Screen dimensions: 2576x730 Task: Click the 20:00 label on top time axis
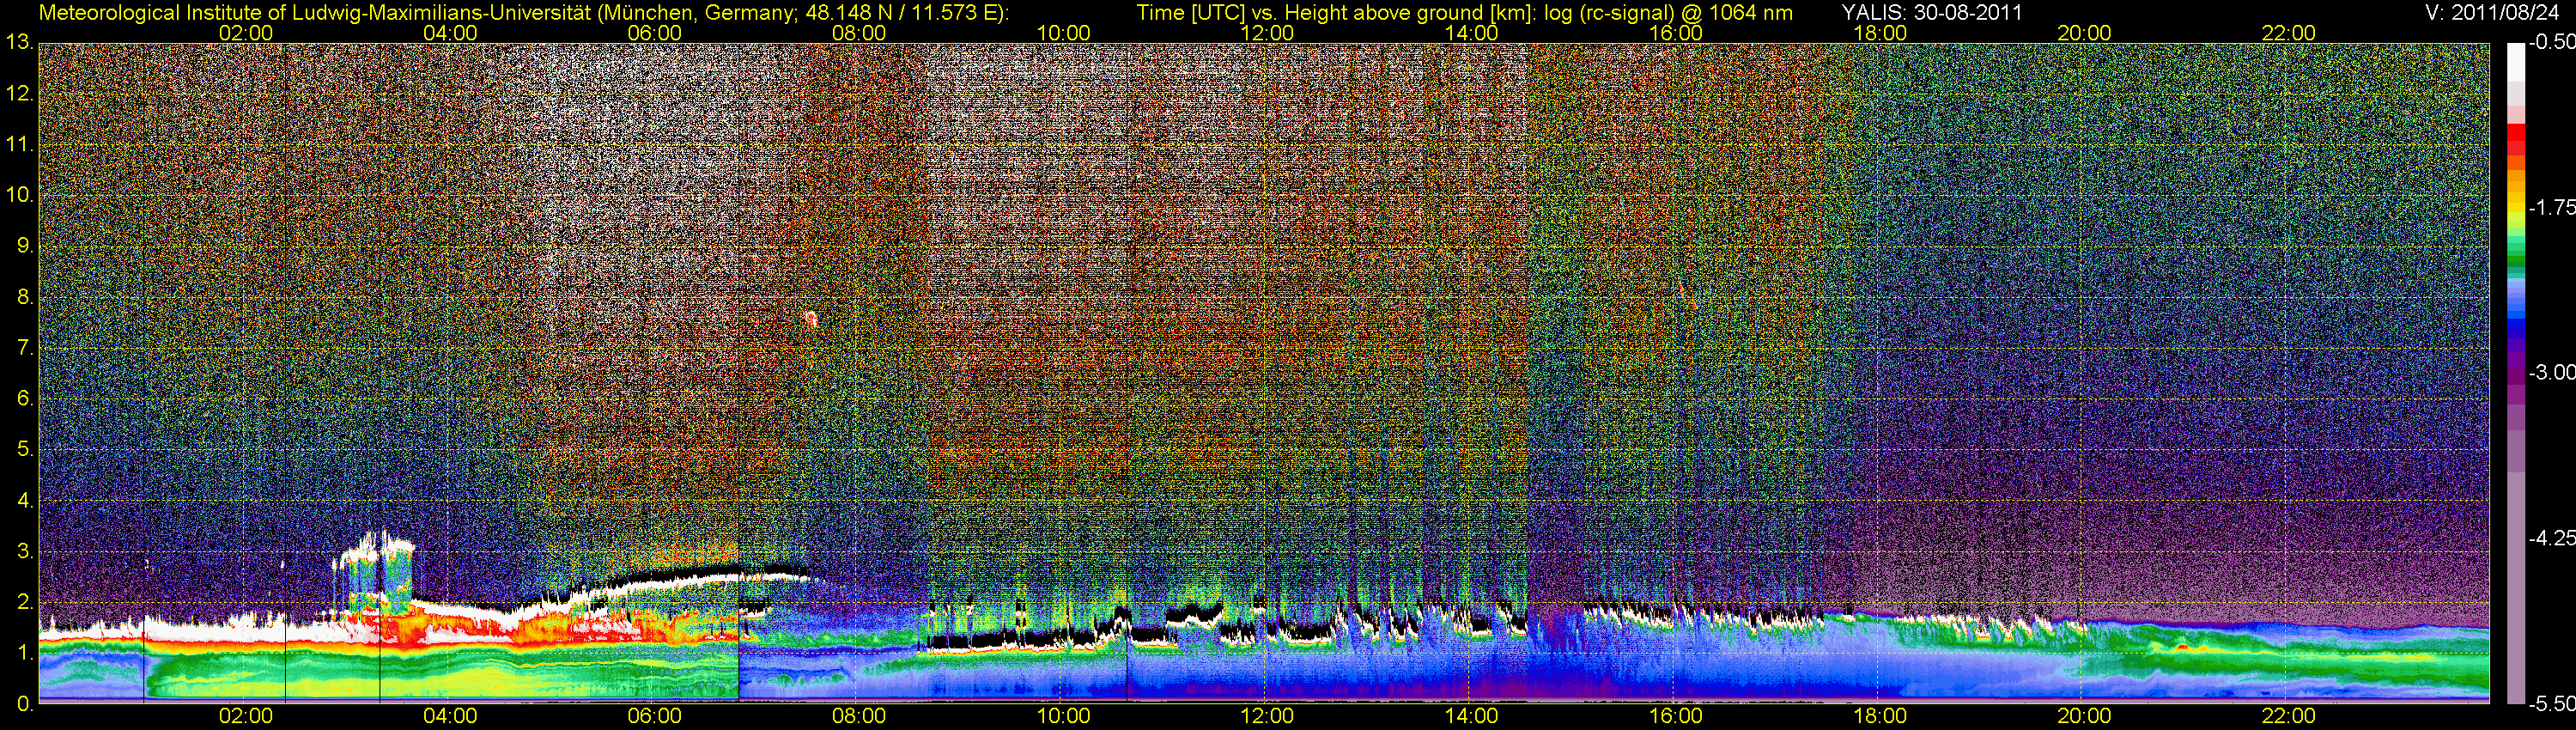coord(2084,33)
